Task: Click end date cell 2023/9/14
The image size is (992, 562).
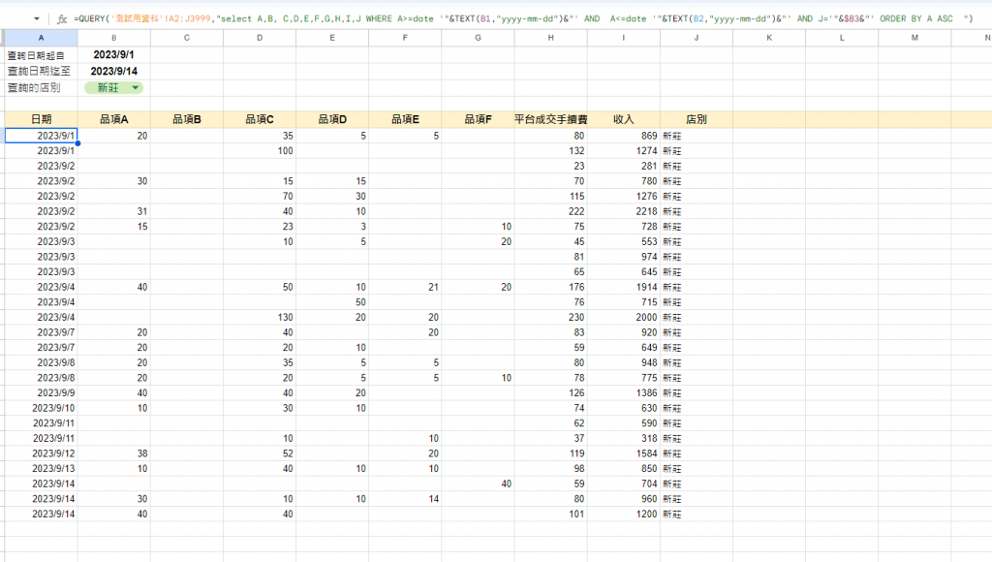Action: [x=114, y=72]
